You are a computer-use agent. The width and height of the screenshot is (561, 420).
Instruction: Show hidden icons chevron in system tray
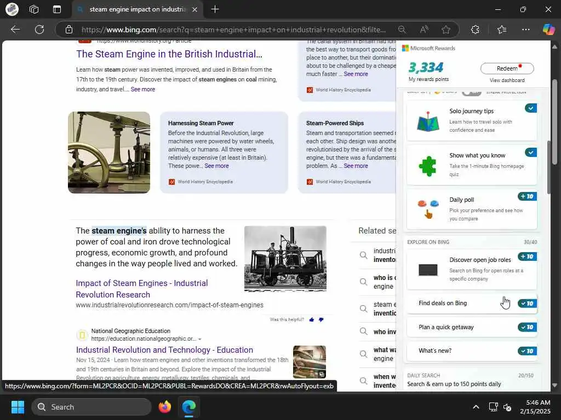pos(476,407)
